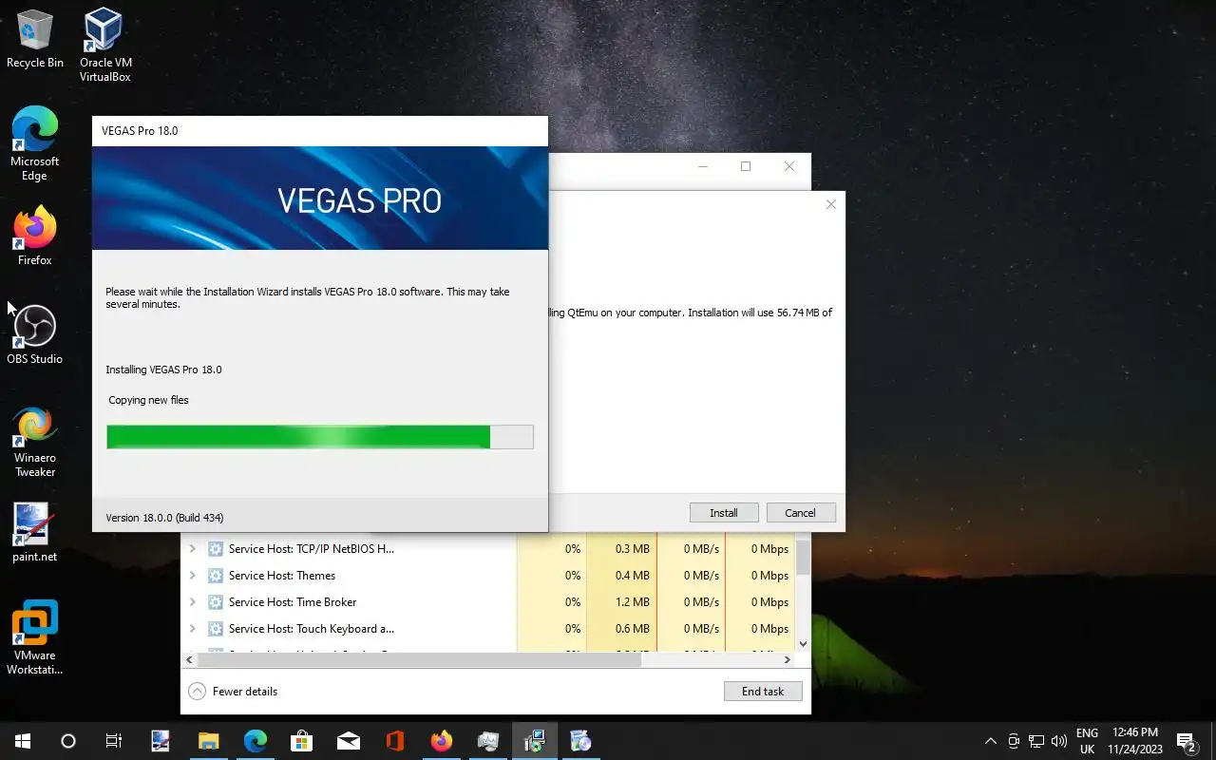Open the Meet Now tray icon
The height and width of the screenshot is (760, 1216).
point(1014,741)
